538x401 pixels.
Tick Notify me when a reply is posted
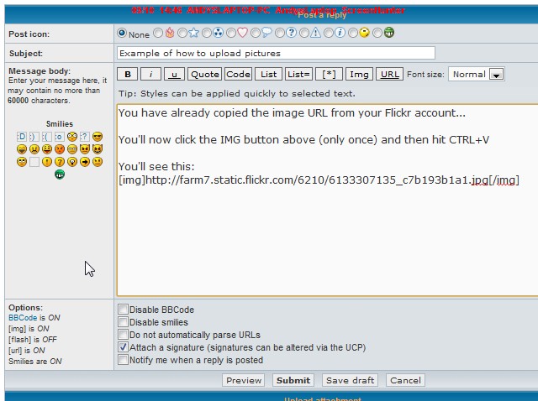(x=124, y=360)
